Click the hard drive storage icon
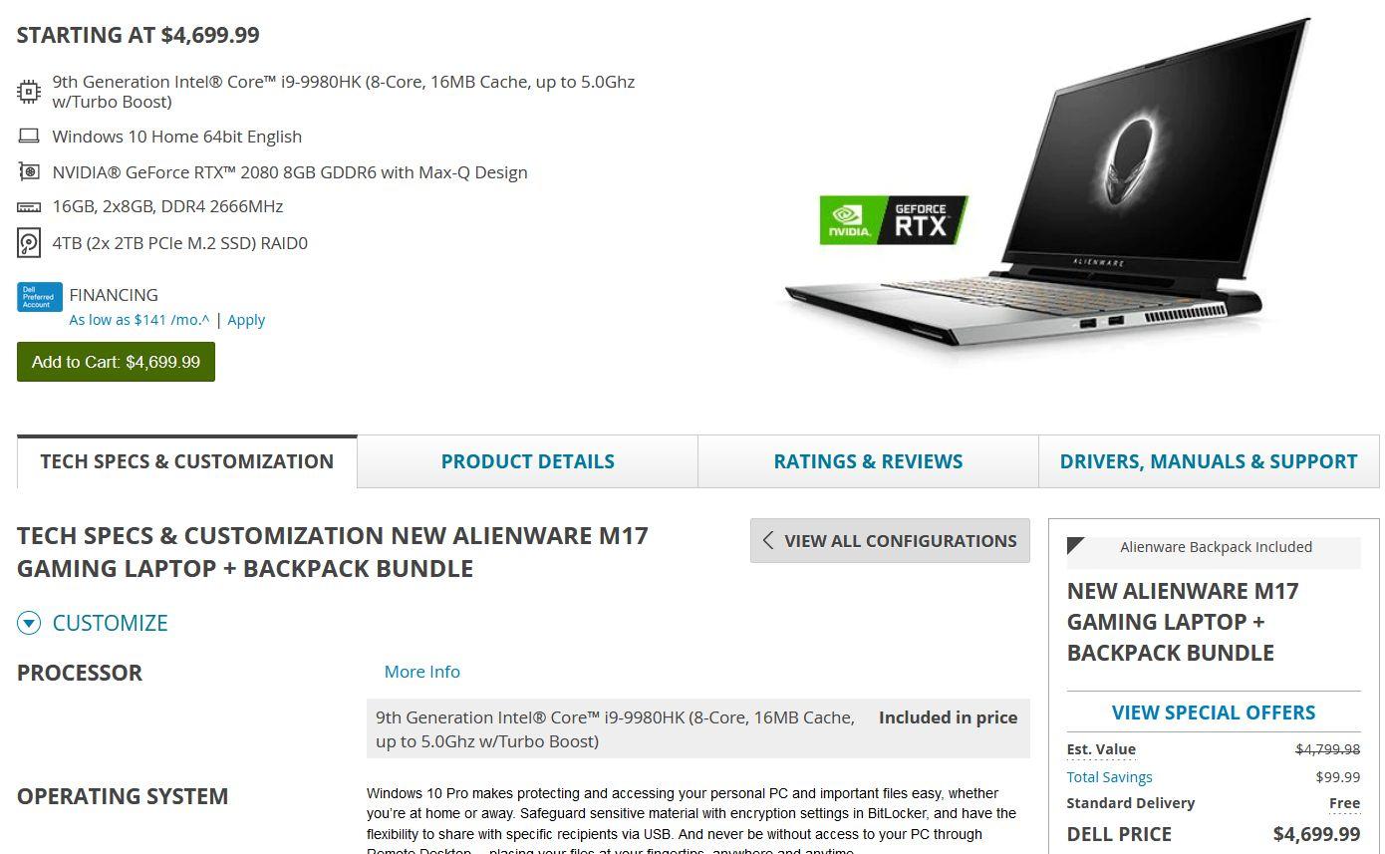This screenshot has width=1385, height=854. 29,243
